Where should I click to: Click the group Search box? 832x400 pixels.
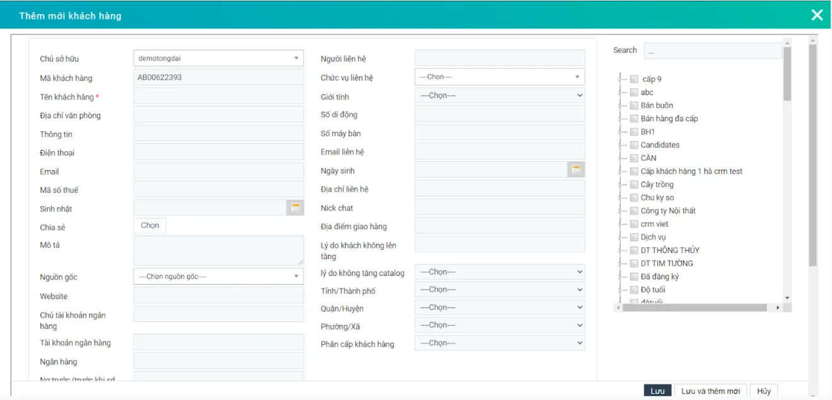coord(713,51)
